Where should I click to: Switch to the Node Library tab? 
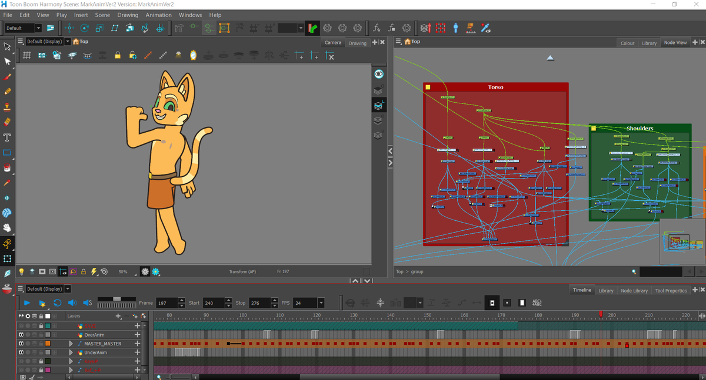[634, 291]
